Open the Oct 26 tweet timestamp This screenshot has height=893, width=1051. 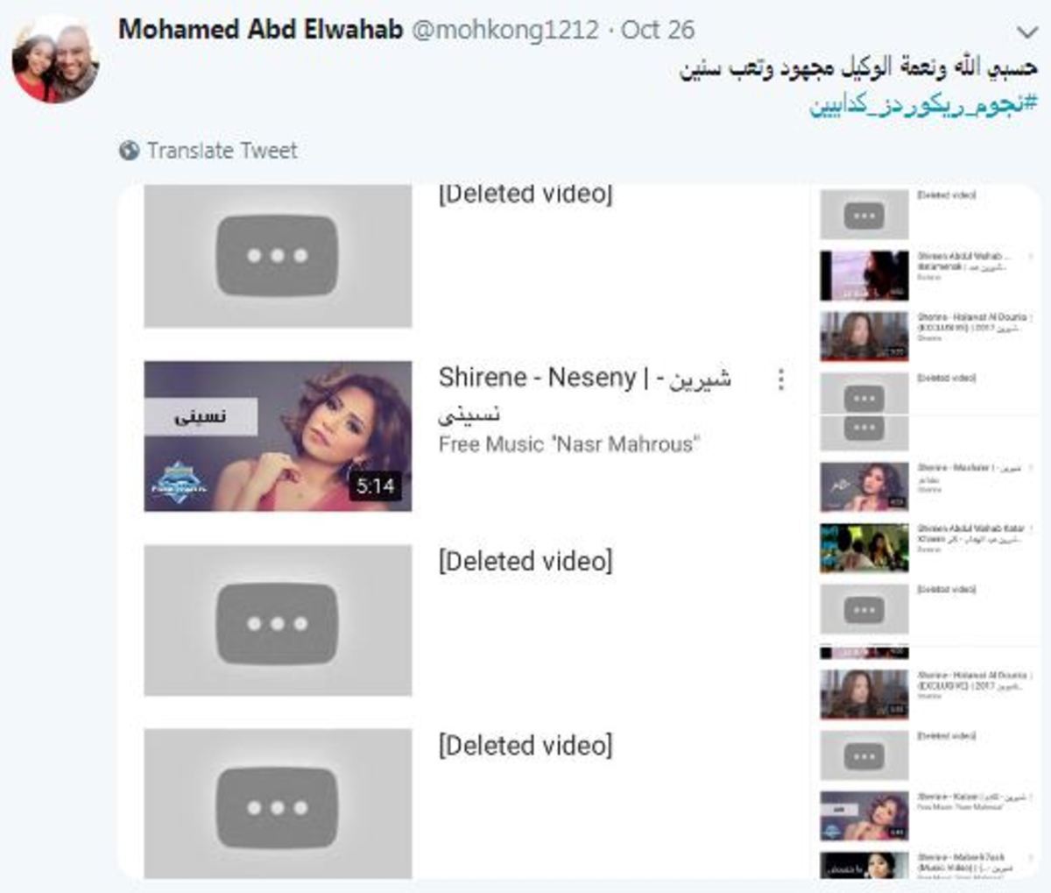(x=658, y=30)
